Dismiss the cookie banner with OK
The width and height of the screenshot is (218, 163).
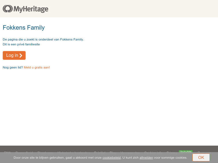[x=201, y=158]
